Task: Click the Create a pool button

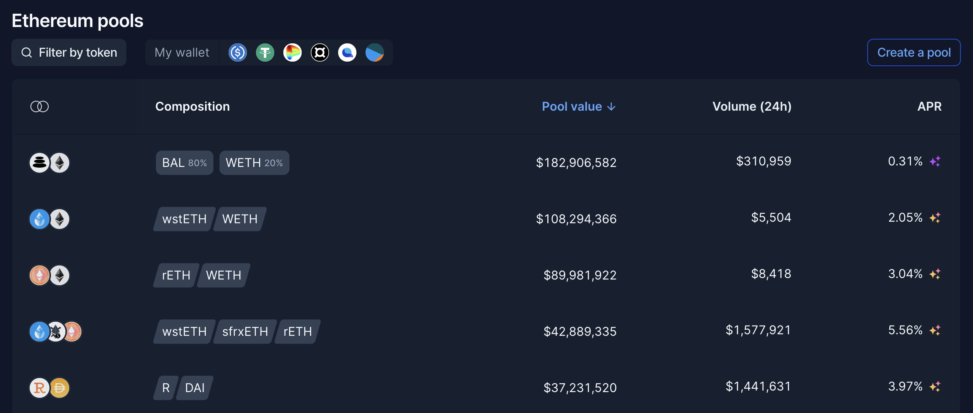Action: tap(914, 52)
